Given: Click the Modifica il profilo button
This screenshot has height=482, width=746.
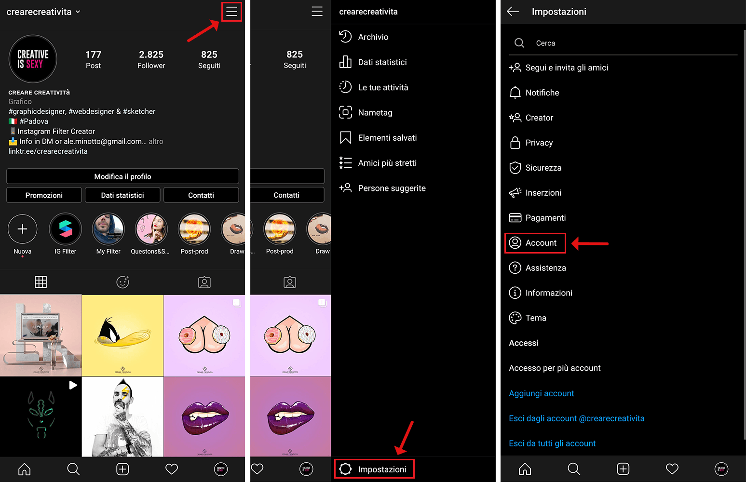Looking at the screenshot, I should click(x=122, y=176).
